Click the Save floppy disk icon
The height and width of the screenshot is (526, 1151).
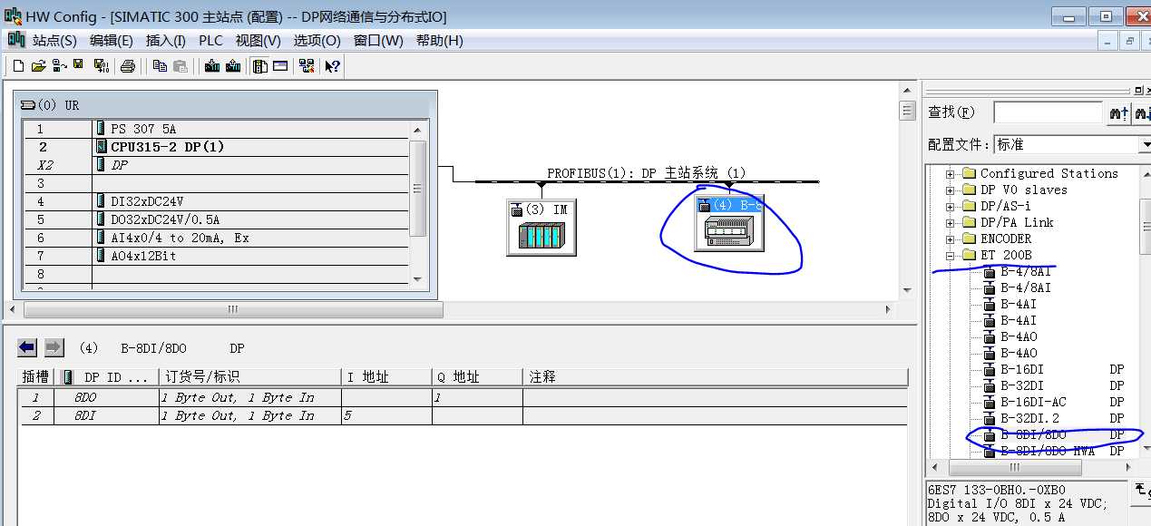[x=79, y=66]
